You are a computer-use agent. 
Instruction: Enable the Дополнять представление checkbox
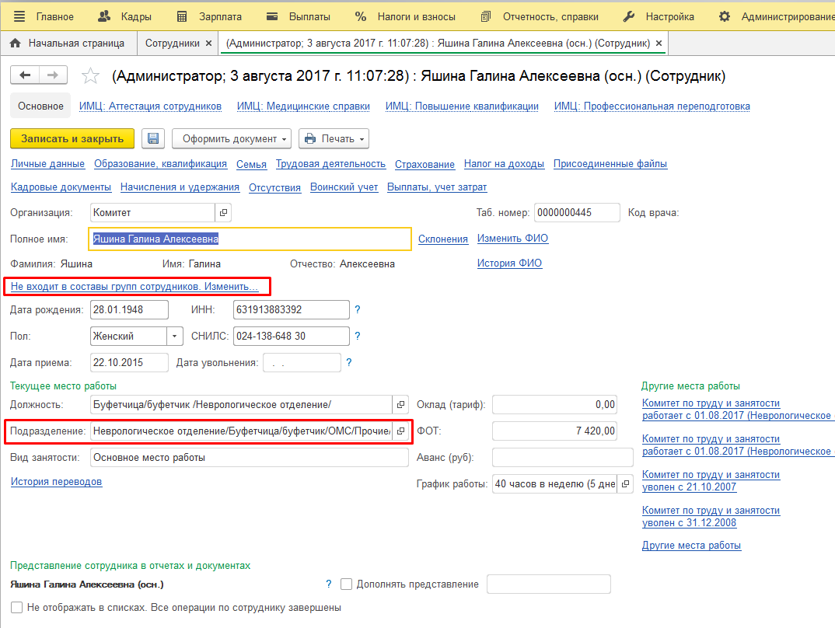(x=347, y=584)
